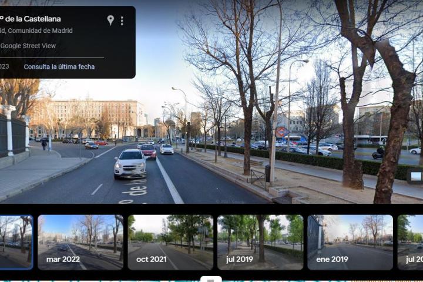
Task: Click the 'Google Street View' label
Action: (28, 46)
